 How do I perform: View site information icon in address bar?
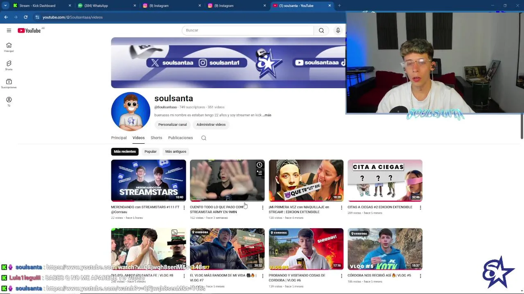click(37, 17)
